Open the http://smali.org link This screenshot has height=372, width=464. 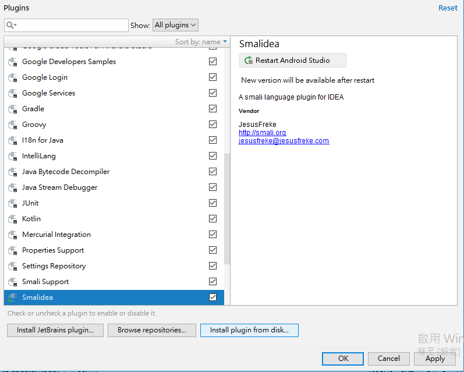(x=262, y=133)
